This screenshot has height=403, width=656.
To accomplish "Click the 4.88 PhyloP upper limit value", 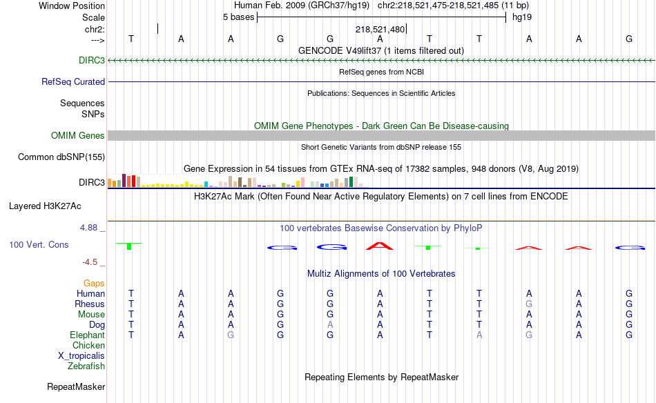I will click(88, 228).
